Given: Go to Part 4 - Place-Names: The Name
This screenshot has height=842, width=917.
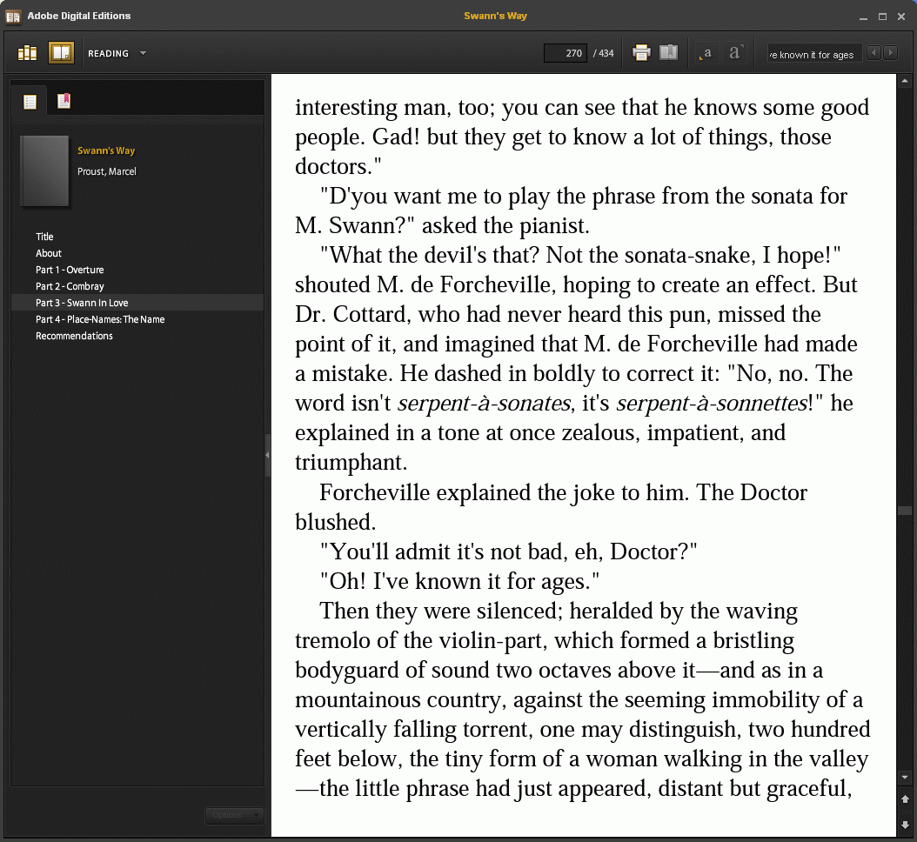Looking at the screenshot, I should pos(100,319).
